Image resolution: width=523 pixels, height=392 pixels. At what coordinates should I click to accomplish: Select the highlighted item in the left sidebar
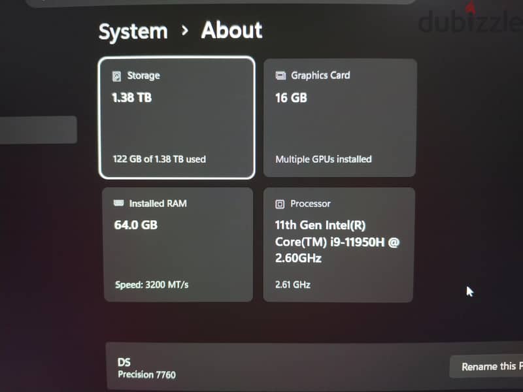39,129
